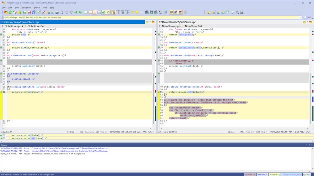Click the Print icon in left toolbar
Image resolution: width=314 pixels, height=176 pixels.
tap(57, 13)
